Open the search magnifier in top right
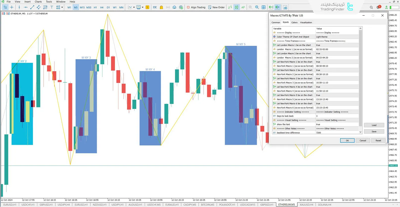This screenshot has width=400, height=207. (x=371, y=7)
